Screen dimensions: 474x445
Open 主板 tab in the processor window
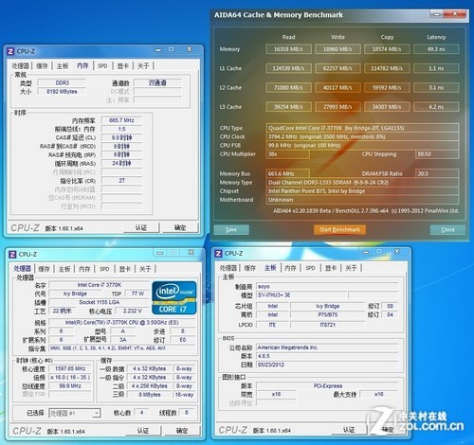(x=64, y=269)
